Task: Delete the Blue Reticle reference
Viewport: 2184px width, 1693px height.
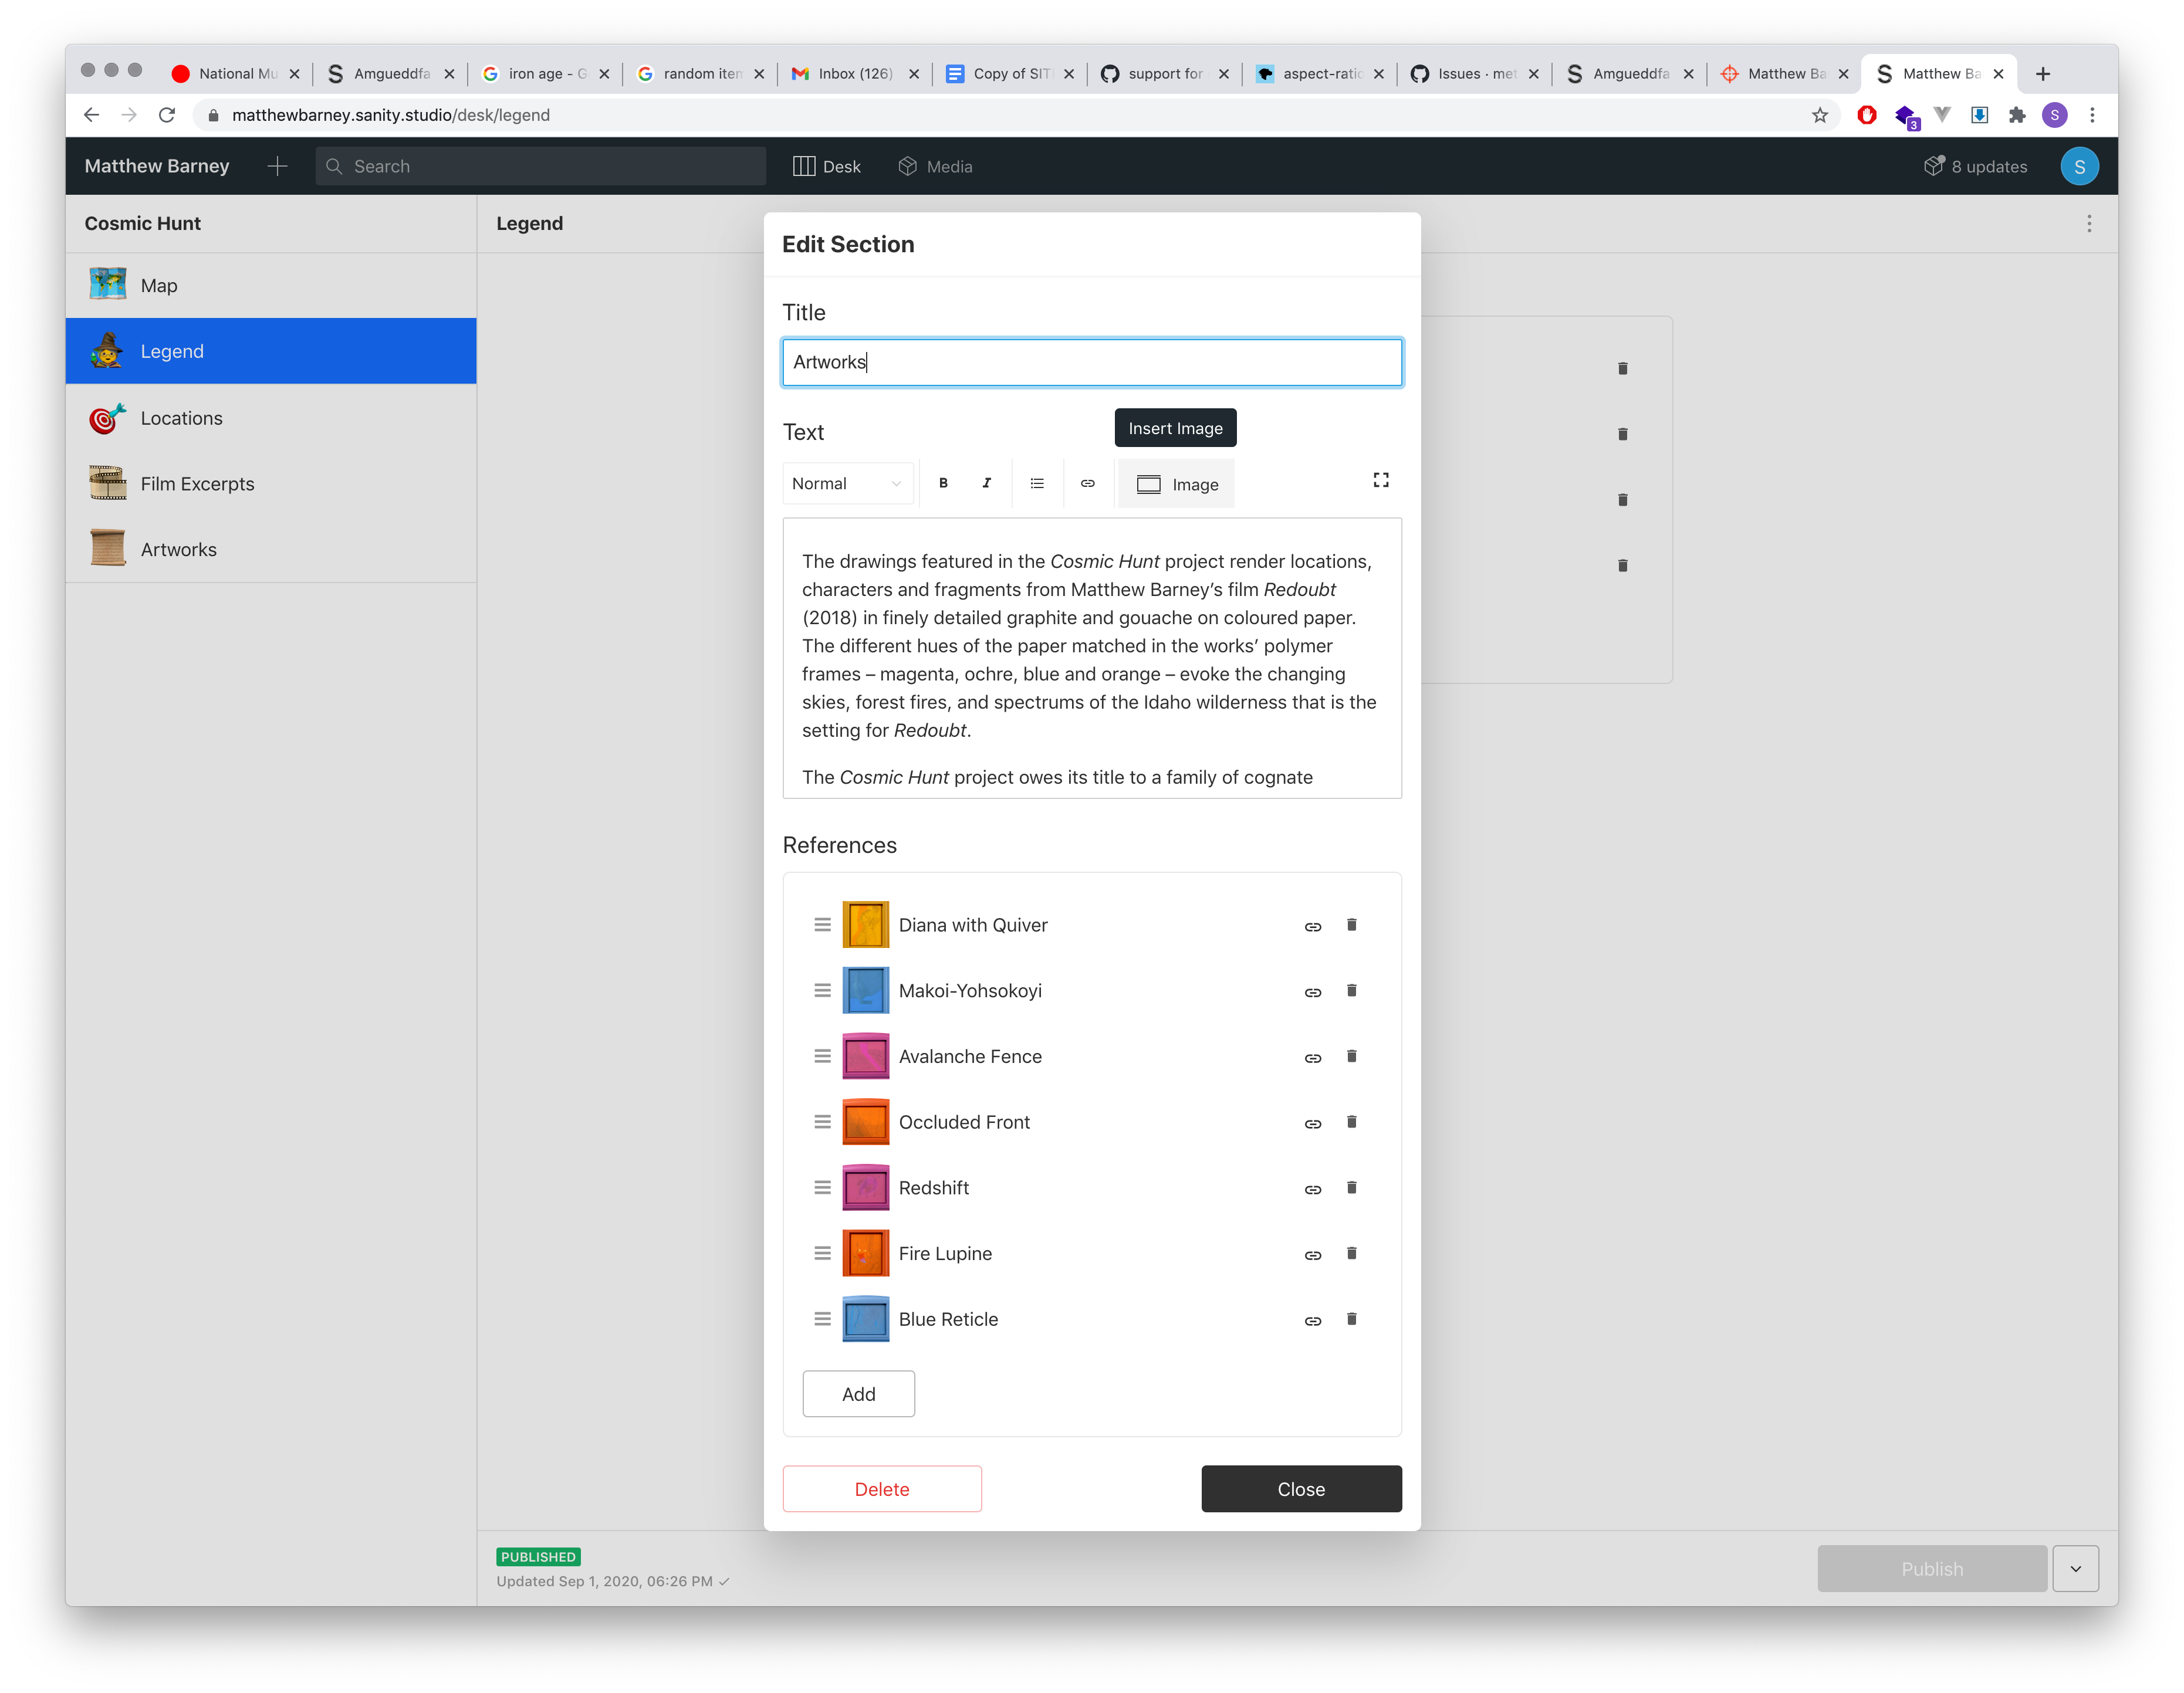Action: (1351, 1319)
